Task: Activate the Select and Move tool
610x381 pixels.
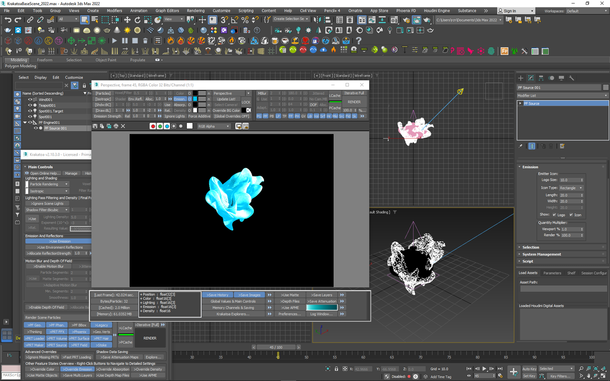Action: click(x=127, y=20)
